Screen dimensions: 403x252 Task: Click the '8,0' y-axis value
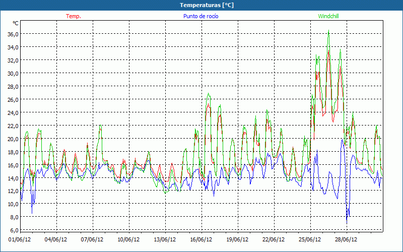15,217
